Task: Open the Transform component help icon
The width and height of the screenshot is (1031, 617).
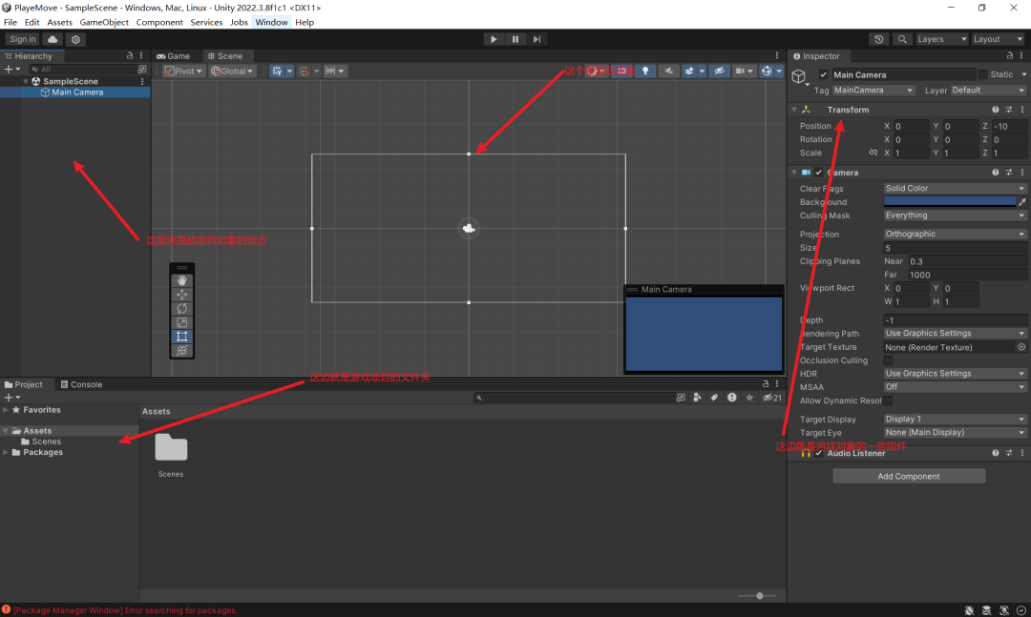Action: (x=995, y=110)
